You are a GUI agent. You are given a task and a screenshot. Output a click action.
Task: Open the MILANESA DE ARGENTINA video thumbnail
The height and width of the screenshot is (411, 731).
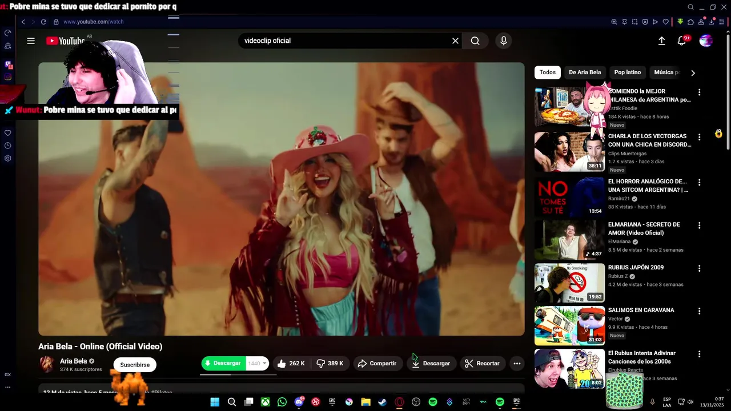click(569, 107)
